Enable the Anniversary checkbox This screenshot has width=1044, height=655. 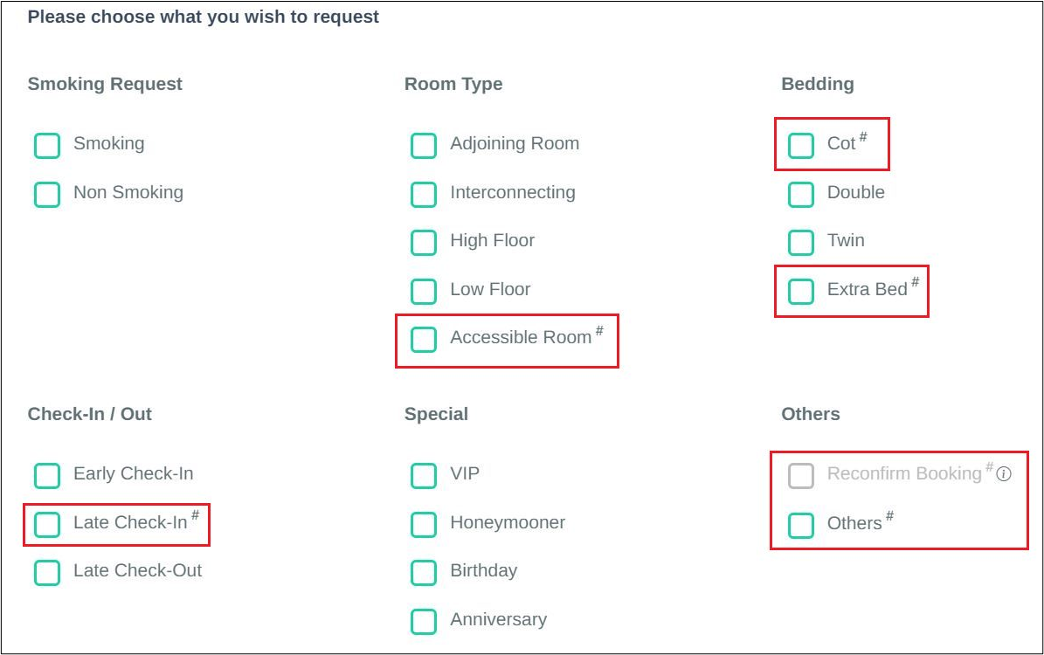[x=424, y=621]
